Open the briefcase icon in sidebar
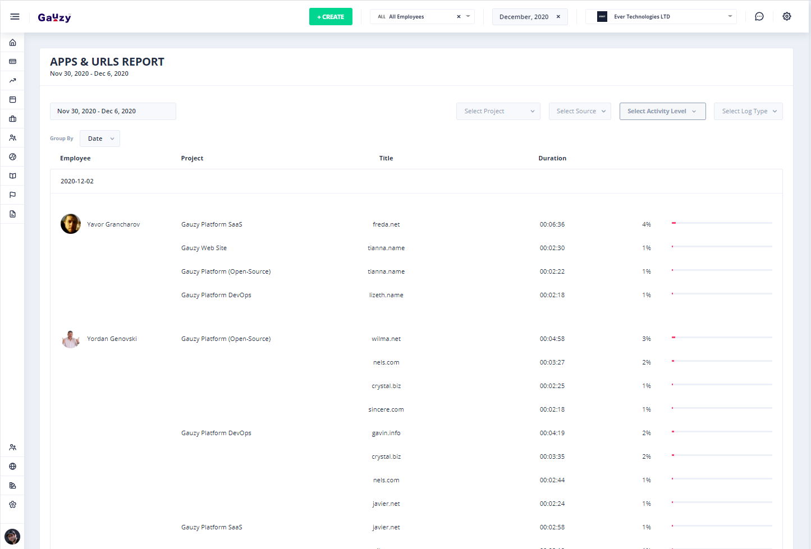Screen dimensions: 811x549 point(12,119)
